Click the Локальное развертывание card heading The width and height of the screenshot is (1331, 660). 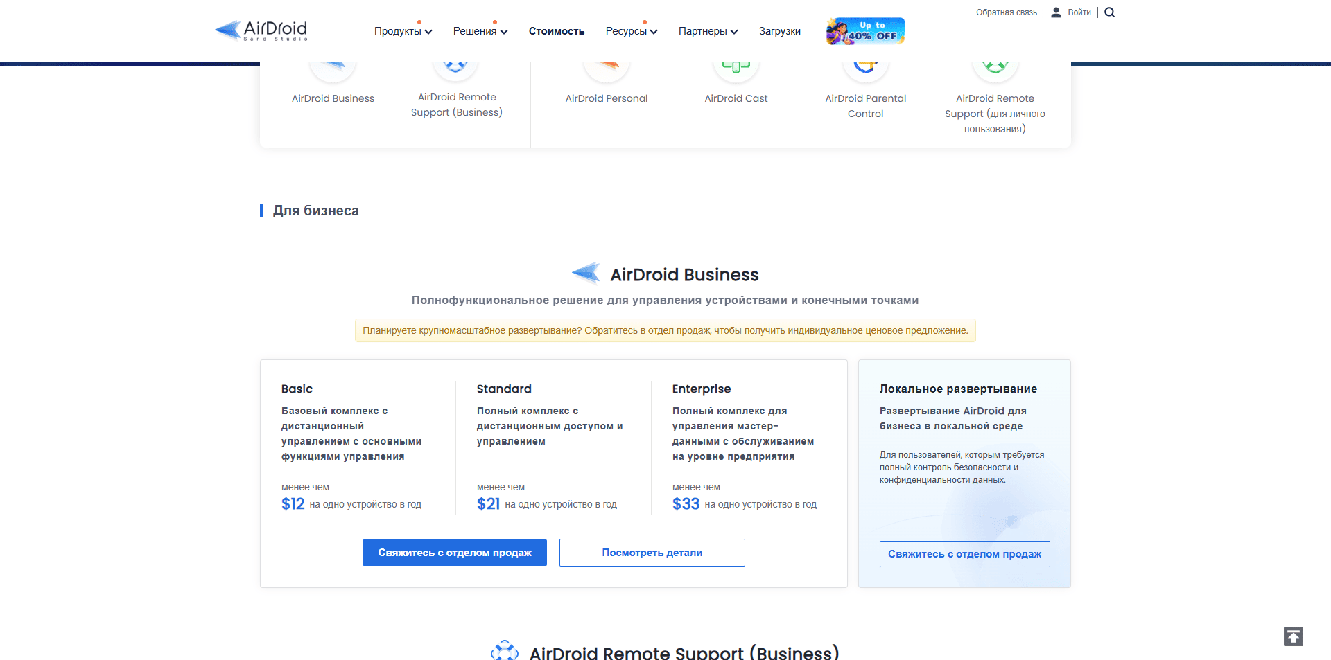coord(959,389)
